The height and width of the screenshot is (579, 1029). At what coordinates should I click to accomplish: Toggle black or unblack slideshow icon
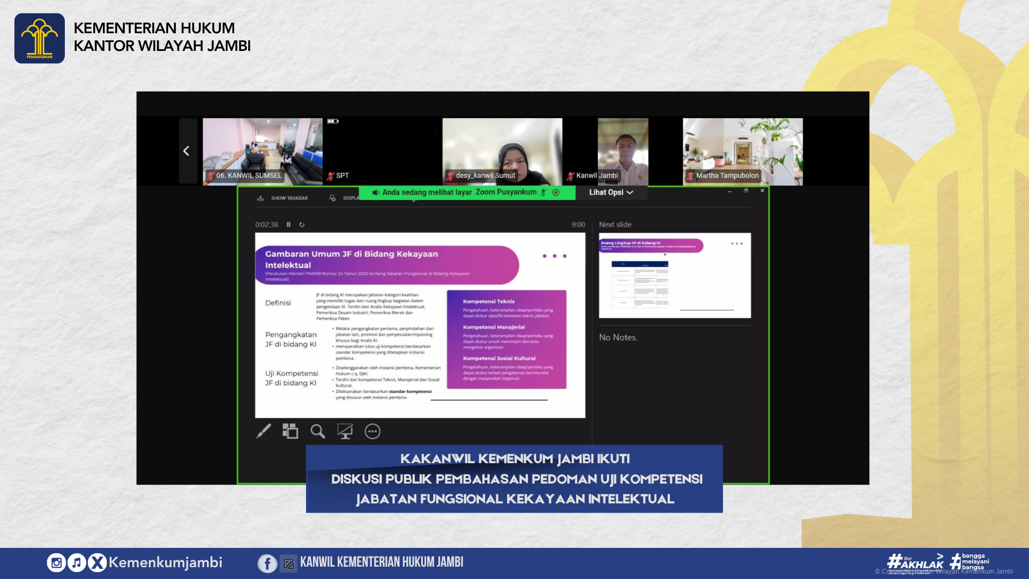[345, 431]
